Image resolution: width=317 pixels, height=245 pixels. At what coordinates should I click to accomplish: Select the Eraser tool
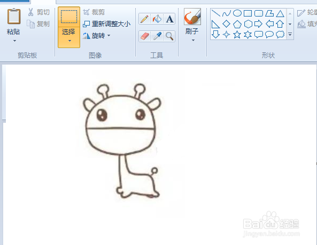[144, 36]
